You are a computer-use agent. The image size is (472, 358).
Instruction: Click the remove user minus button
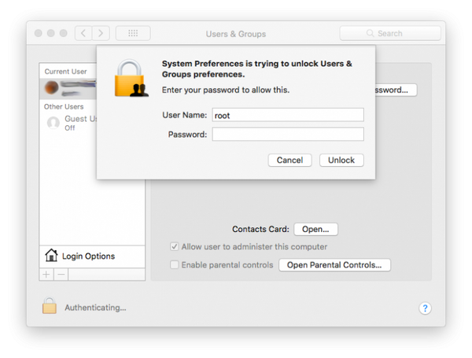(61, 275)
